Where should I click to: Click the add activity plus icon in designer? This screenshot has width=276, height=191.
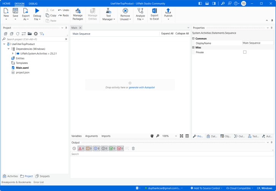click(x=130, y=83)
